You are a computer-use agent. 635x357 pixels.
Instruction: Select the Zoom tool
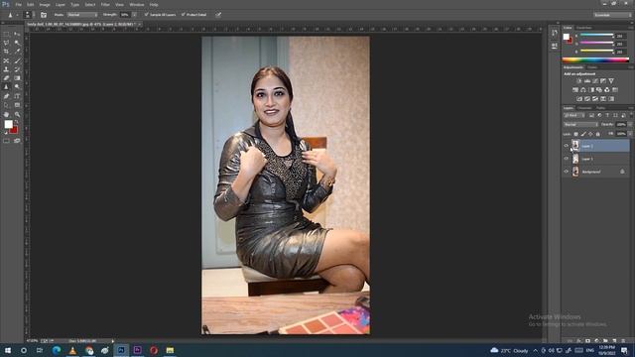(x=17, y=115)
